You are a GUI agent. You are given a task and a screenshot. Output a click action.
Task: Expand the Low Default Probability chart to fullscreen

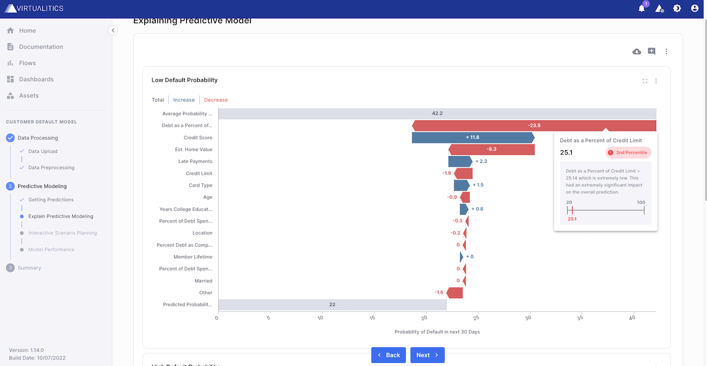coord(645,81)
